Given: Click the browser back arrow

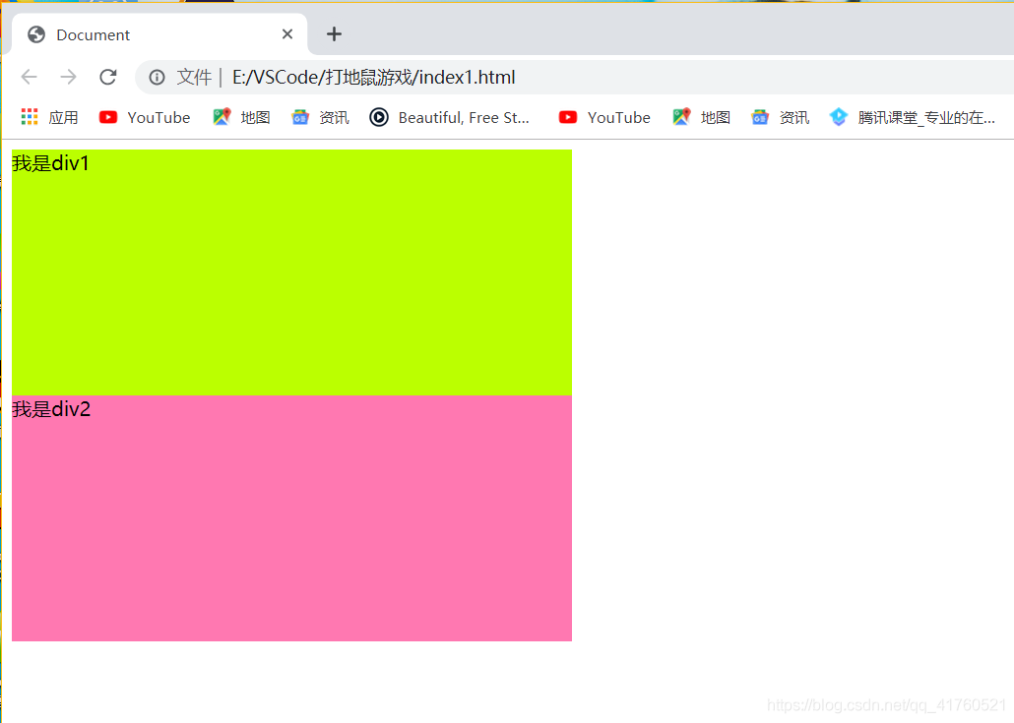Looking at the screenshot, I should click(30, 77).
